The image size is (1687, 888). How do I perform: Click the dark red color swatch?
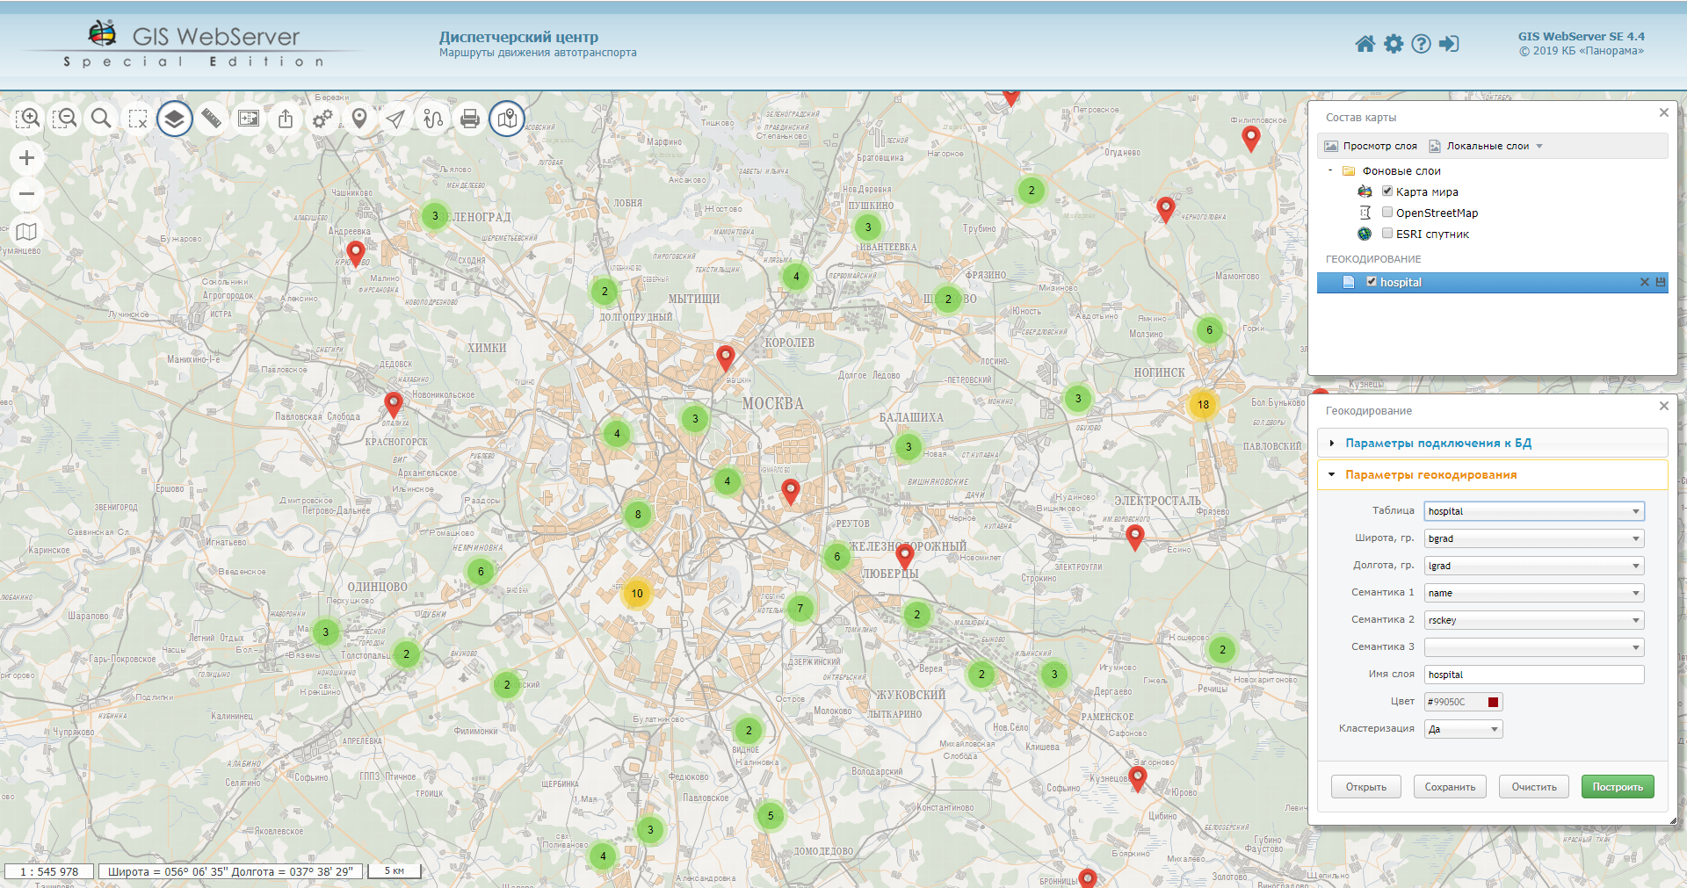point(1493,702)
